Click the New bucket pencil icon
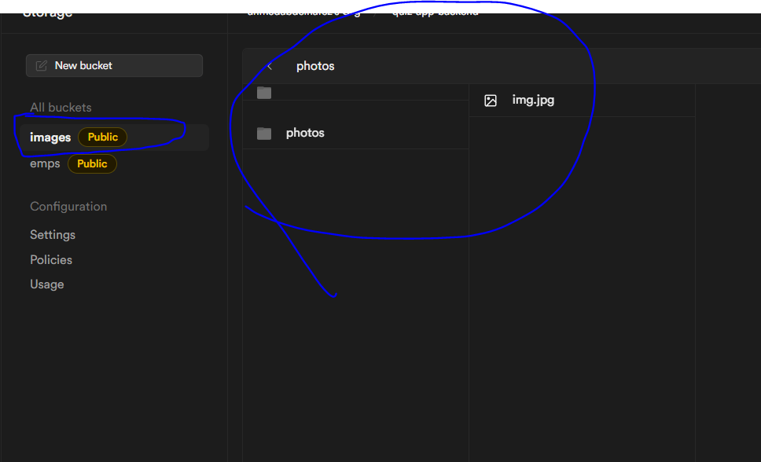The height and width of the screenshot is (462, 761). [x=41, y=65]
